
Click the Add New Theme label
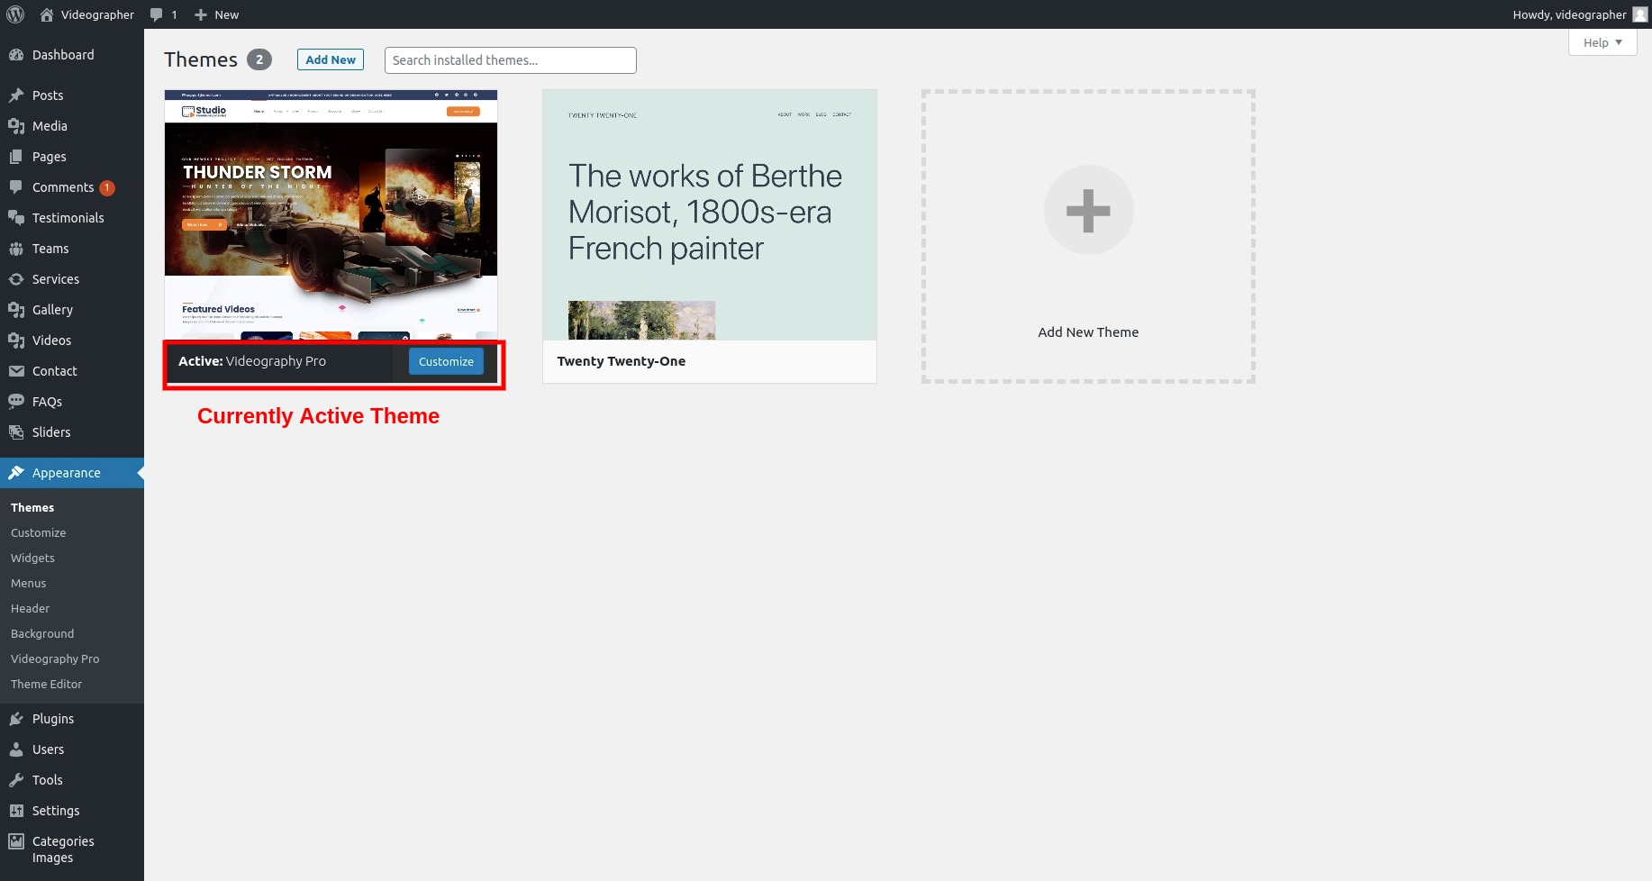click(x=1088, y=332)
